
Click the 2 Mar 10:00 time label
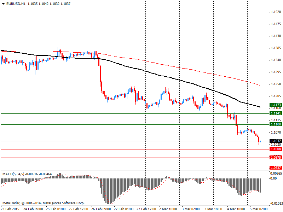(168, 209)
